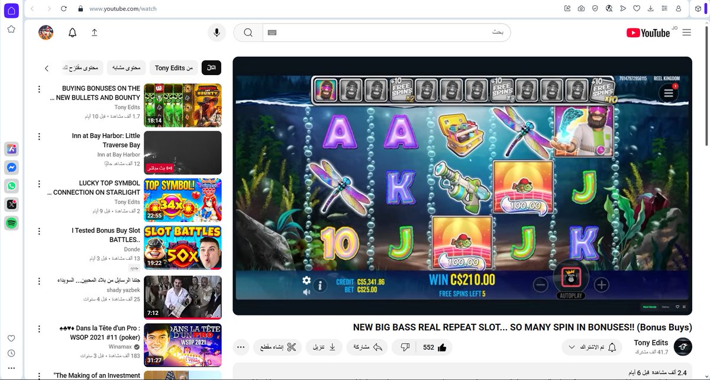The width and height of the screenshot is (710, 380).
Task: Click the search magnifier button
Action: (x=248, y=33)
